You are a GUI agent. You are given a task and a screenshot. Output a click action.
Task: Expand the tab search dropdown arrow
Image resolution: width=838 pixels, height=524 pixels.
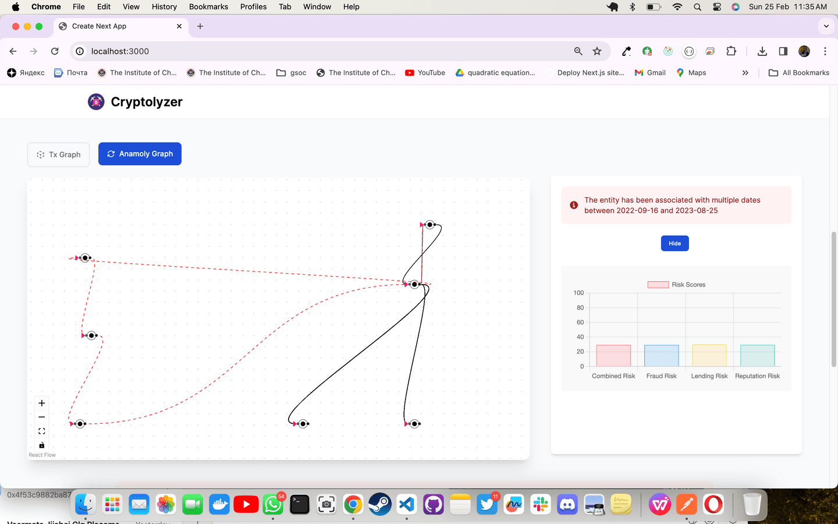(x=826, y=26)
